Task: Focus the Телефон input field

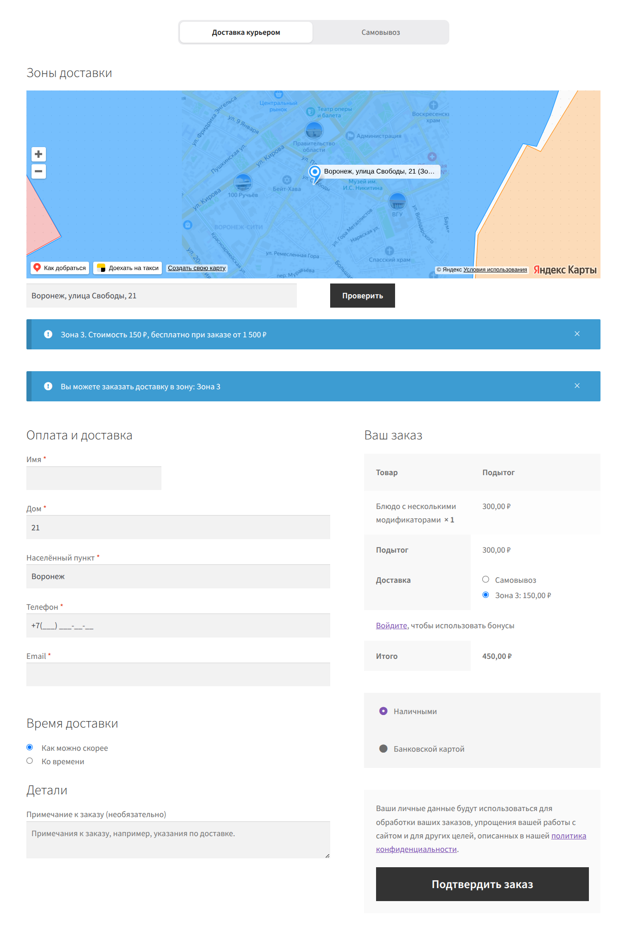Action: pos(178,625)
